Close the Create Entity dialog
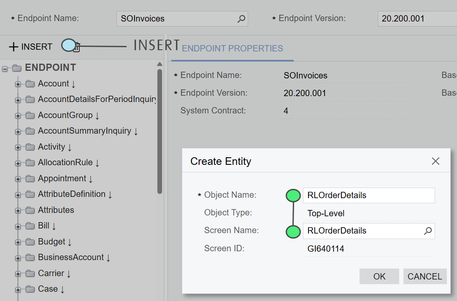This screenshot has height=301, width=457. [435, 161]
